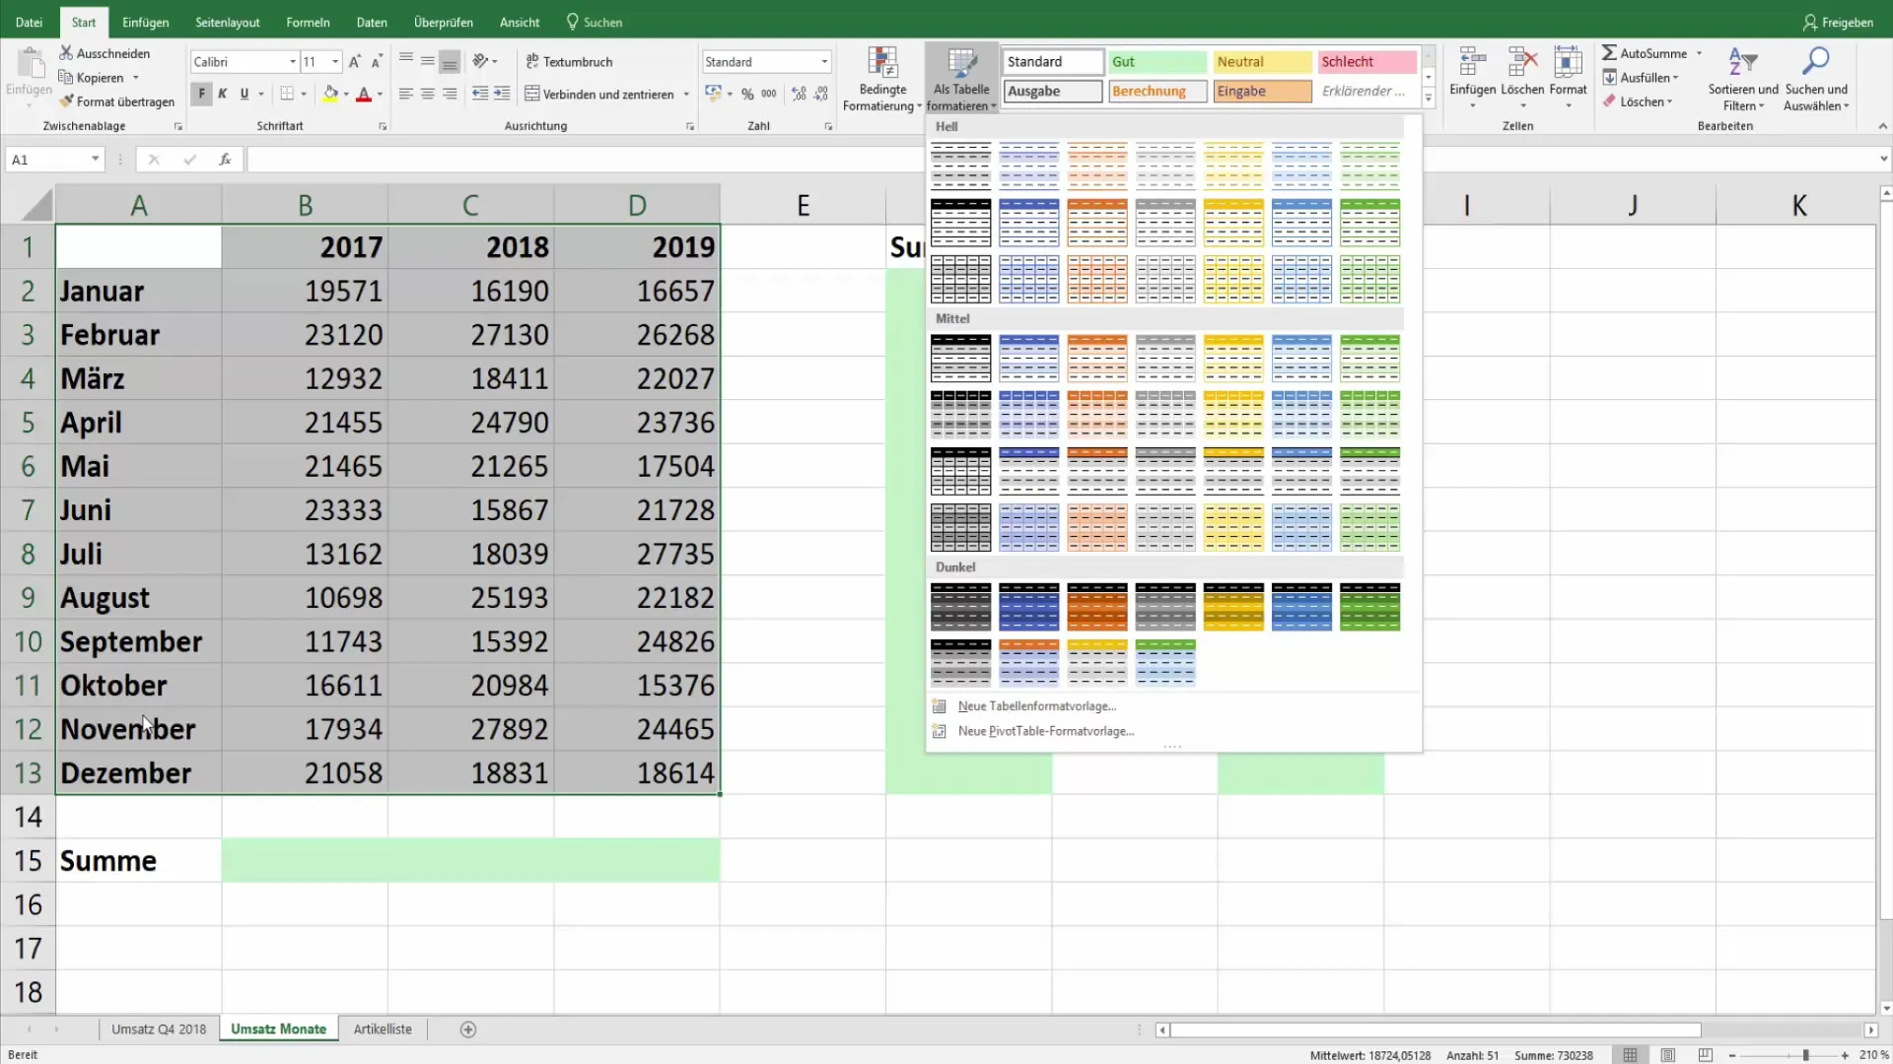Toggle bold F formatting

pyautogui.click(x=201, y=95)
